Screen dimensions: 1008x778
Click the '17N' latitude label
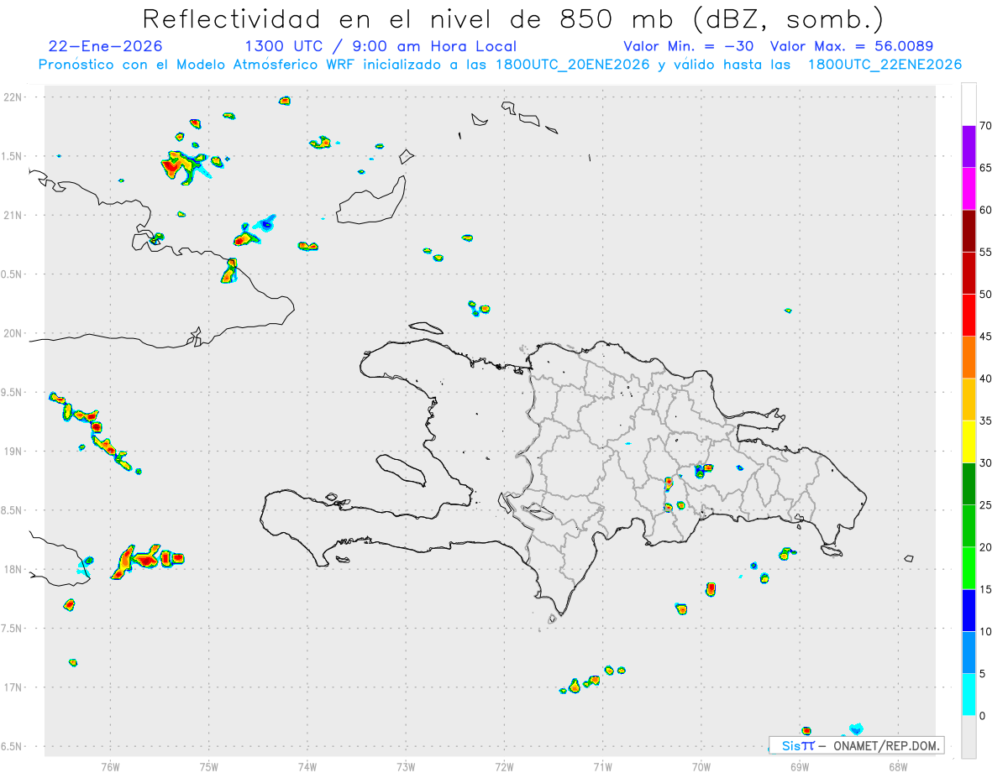pyautogui.click(x=13, y=687)
